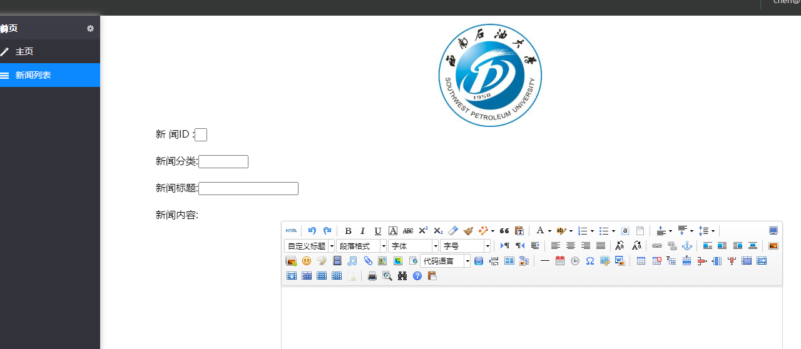The image size is (801, 349).
Task: Align text to the right
Action: click(586, 246)
